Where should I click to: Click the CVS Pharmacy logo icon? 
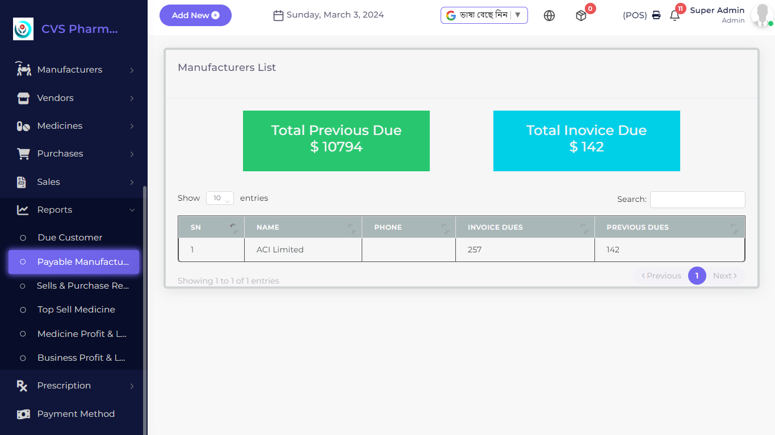coord(23,29)
